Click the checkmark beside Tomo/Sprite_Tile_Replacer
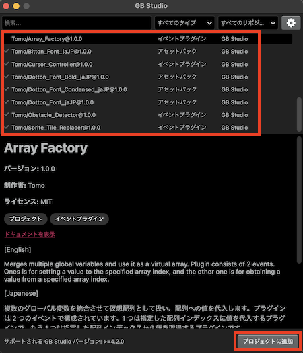303x353 pixels. (7, 127)
